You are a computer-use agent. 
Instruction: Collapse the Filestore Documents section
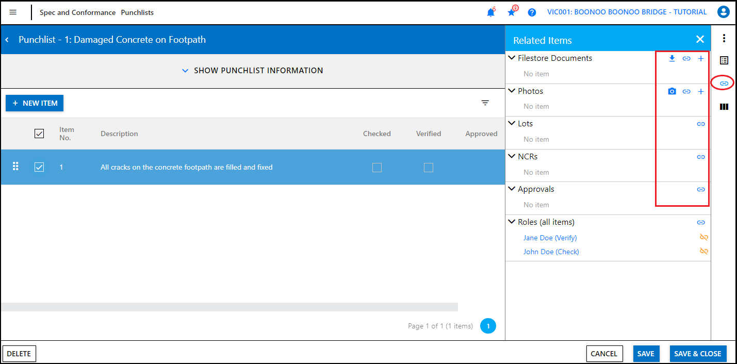pos(512,58)
